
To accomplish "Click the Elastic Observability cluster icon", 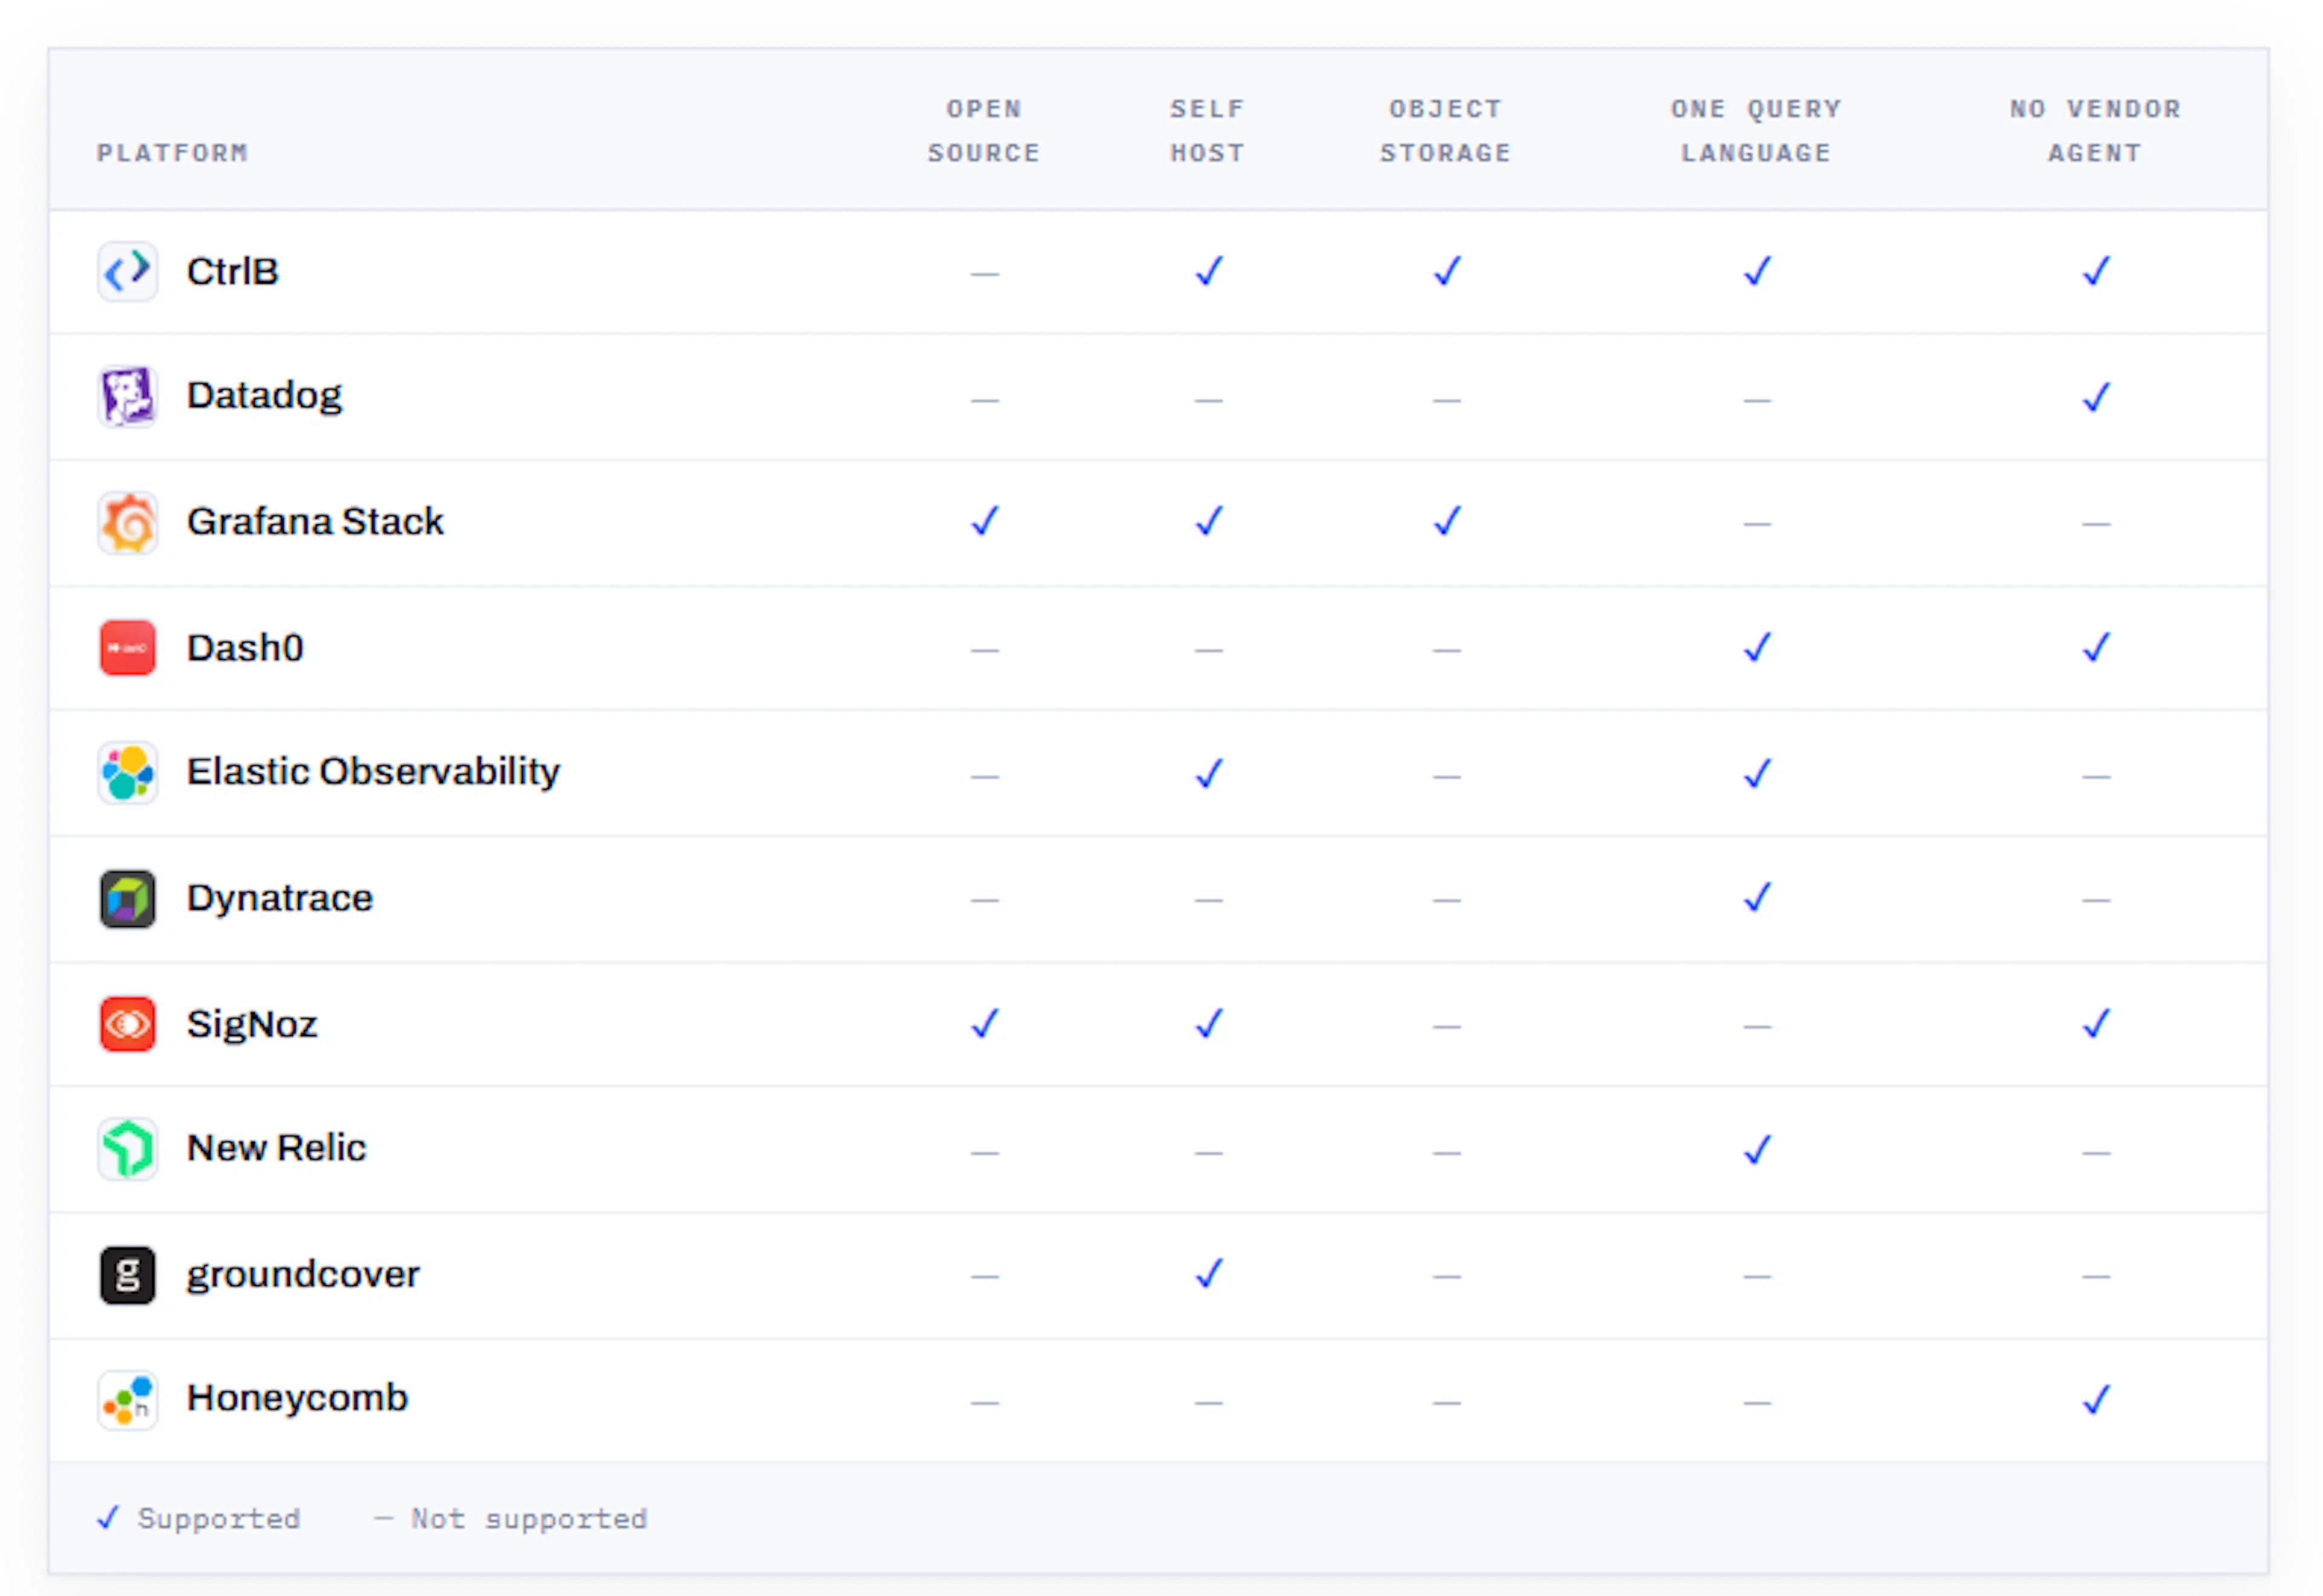I will (127, 773).
